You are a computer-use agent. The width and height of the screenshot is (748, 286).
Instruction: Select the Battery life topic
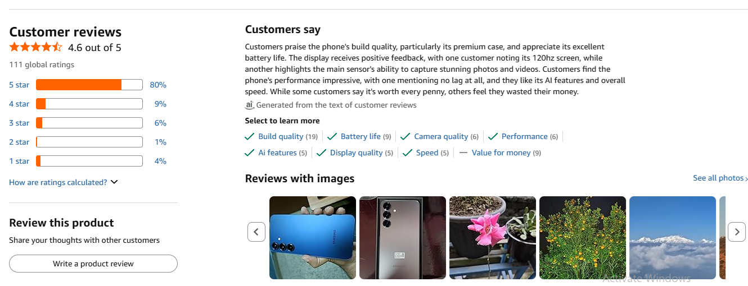click(361, 136)
